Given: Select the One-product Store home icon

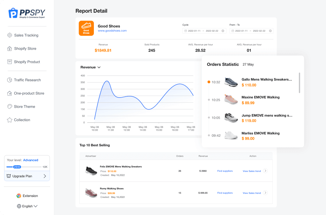Looking at the screenshot, I should [x=10, y=93].
